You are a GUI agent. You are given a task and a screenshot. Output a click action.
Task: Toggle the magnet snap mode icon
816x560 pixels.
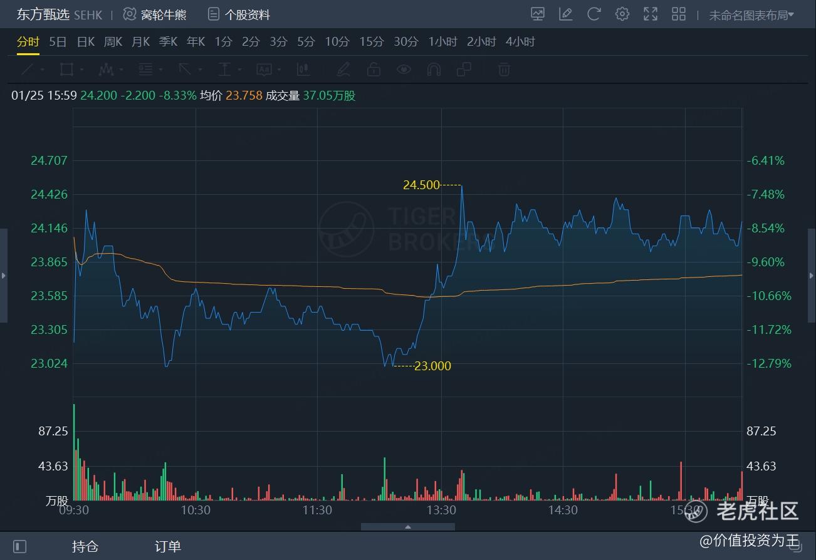[434, 70]
